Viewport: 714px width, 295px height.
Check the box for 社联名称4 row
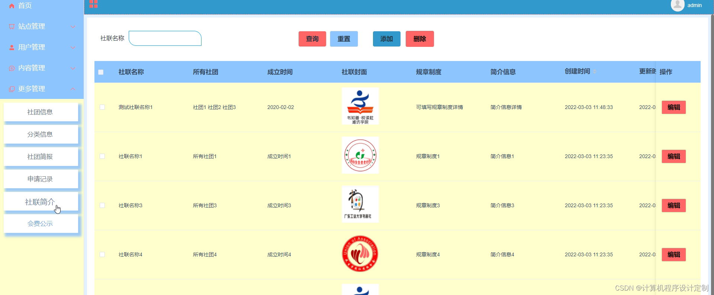102,254
